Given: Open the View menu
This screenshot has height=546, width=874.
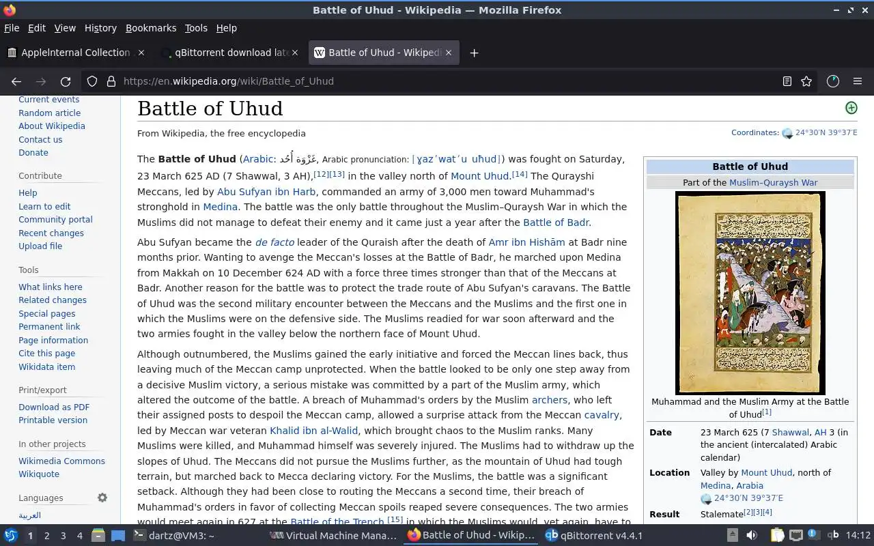Looking at the screenshot, I should (x=65, y=28).
